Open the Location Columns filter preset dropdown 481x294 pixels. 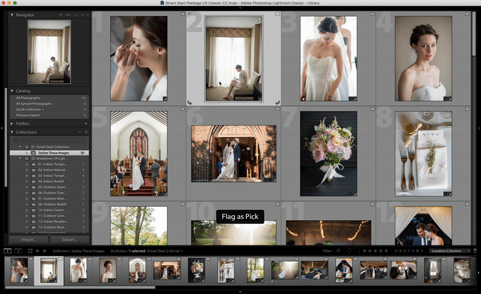coord(450,251)
